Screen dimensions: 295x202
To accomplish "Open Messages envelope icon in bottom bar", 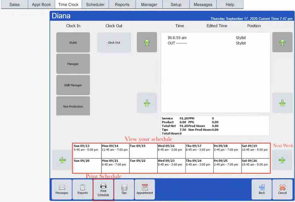I will click(62, 189).
